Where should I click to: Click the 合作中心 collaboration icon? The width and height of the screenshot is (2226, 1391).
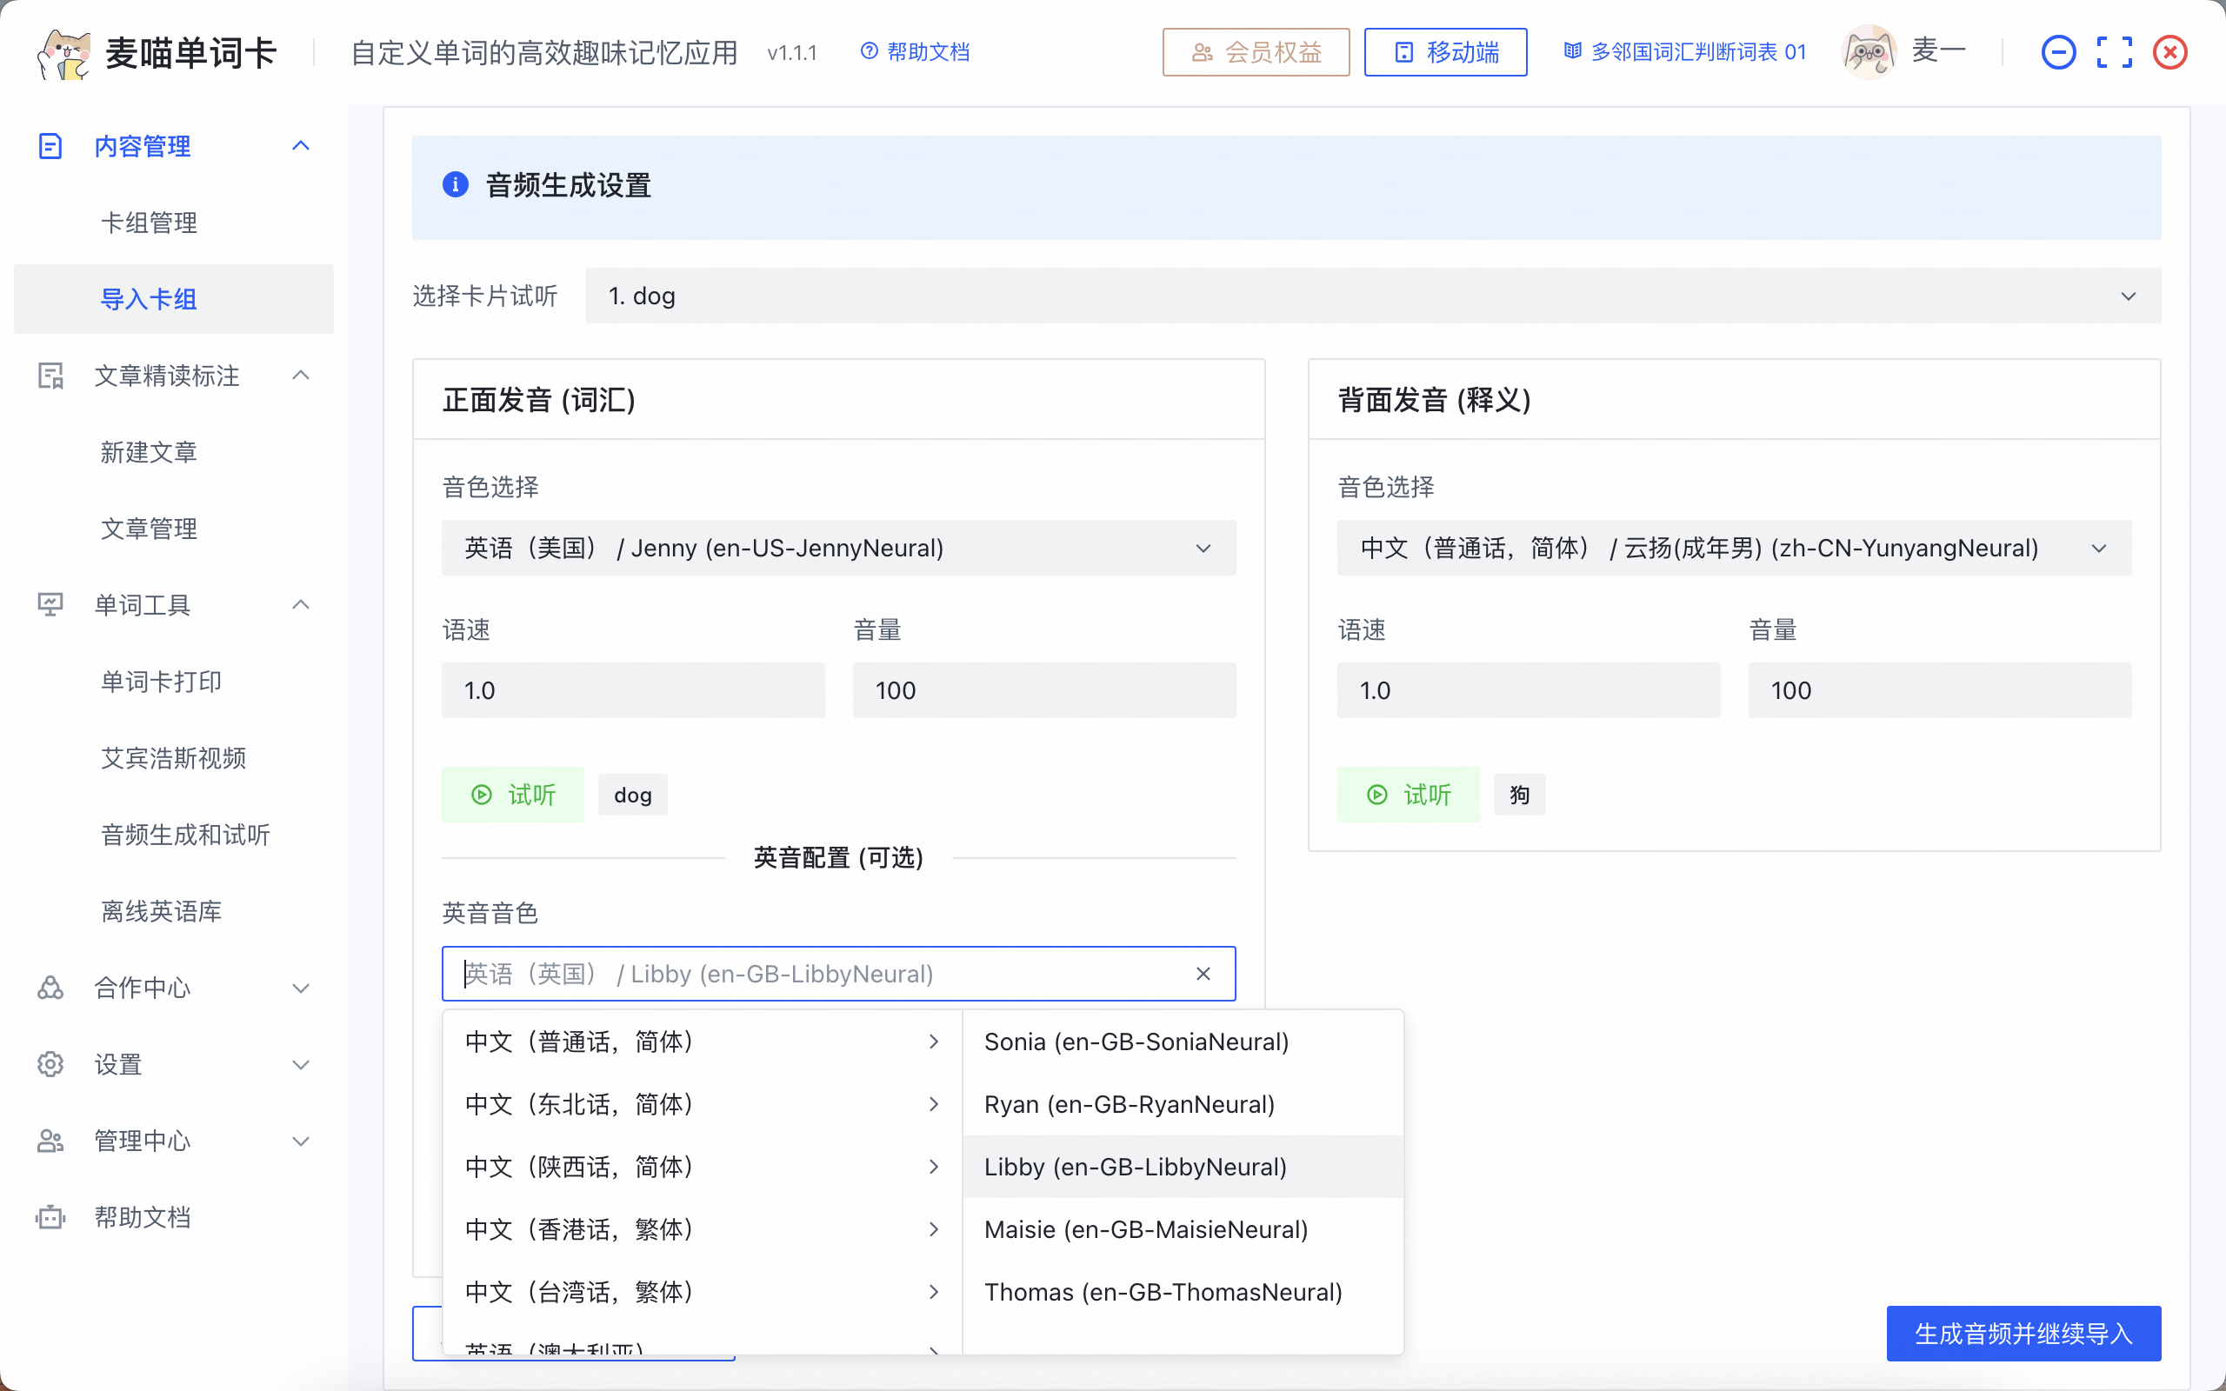(50, 988)
